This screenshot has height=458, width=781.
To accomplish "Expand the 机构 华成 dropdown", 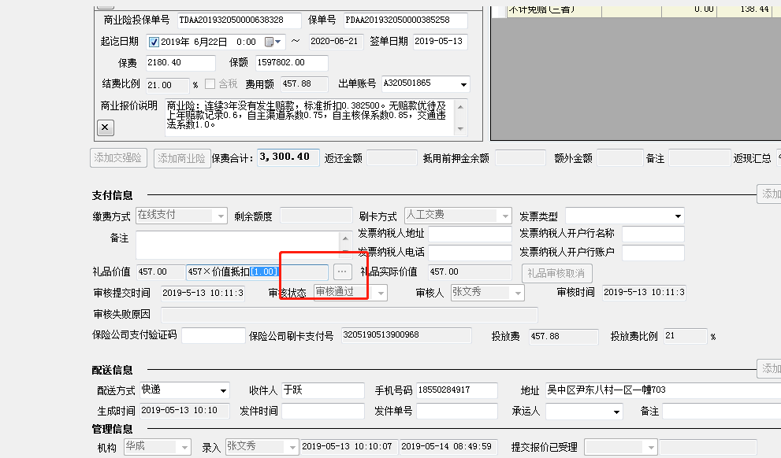I will [184, 448].
